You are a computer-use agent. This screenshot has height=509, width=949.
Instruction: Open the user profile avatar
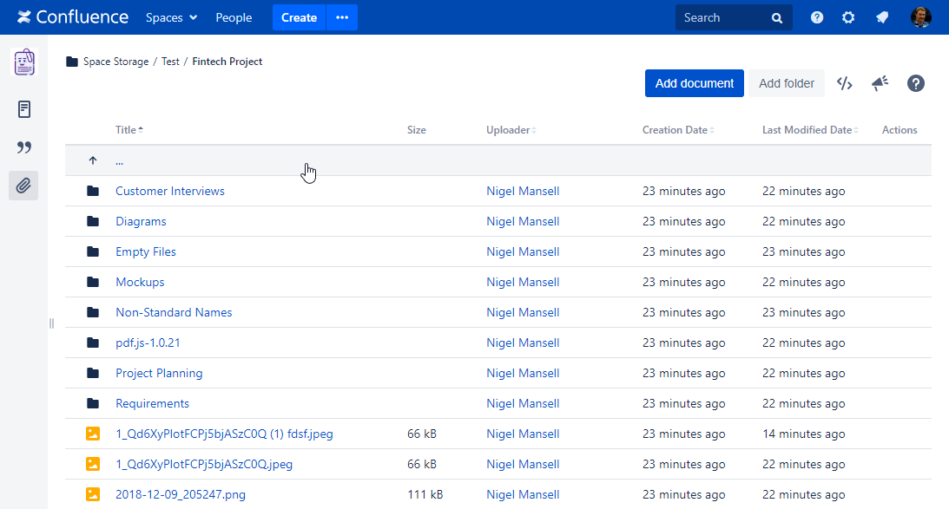pos(920,17)
